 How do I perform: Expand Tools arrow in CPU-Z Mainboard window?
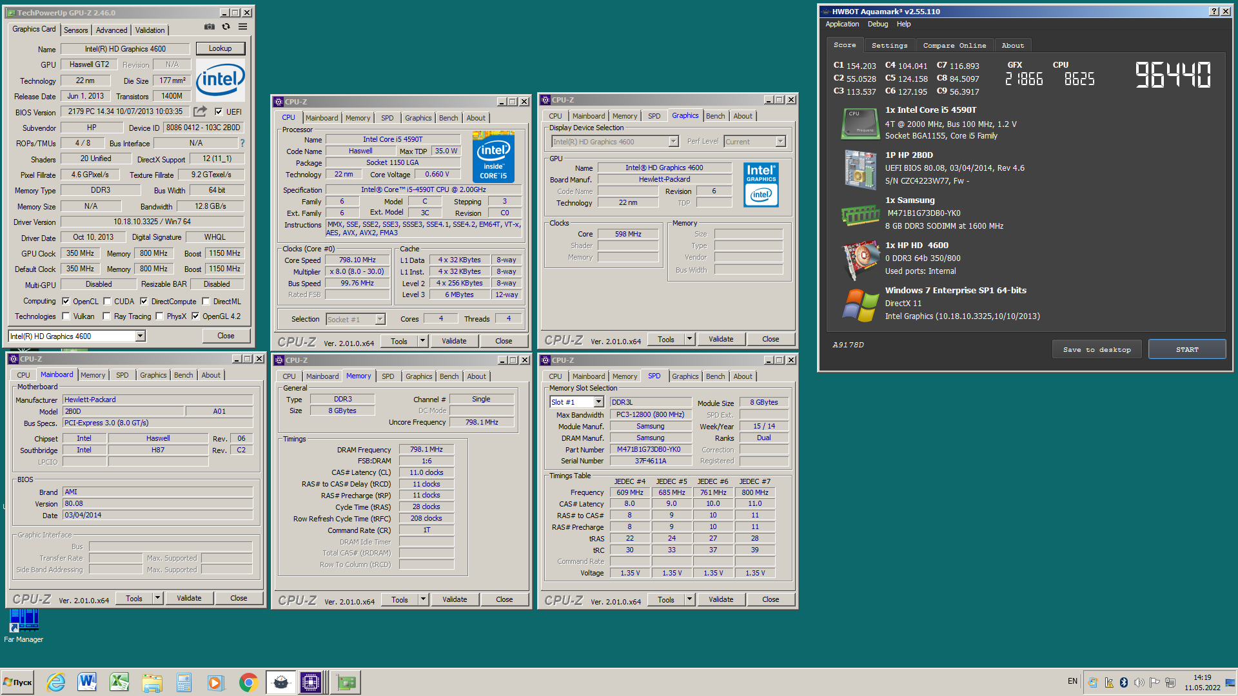[157, 598]
